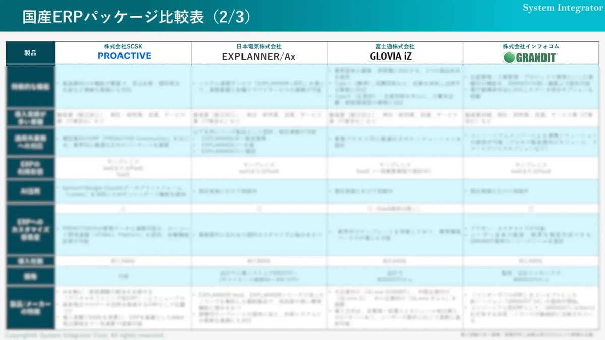Click the ERPへのカスタマイズ柔軟度 row header
The height and width of the screenshot is (340, 605).
click(x=30, y=229)
